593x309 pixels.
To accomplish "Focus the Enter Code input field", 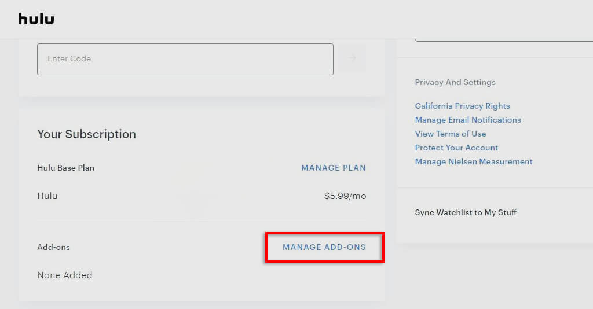I will click(x=185, y=59).
